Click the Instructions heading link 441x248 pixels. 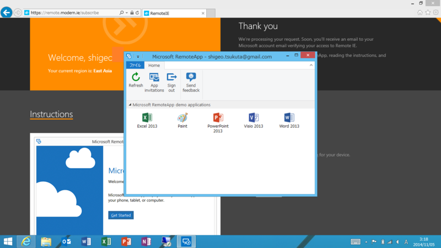[51, 114]
